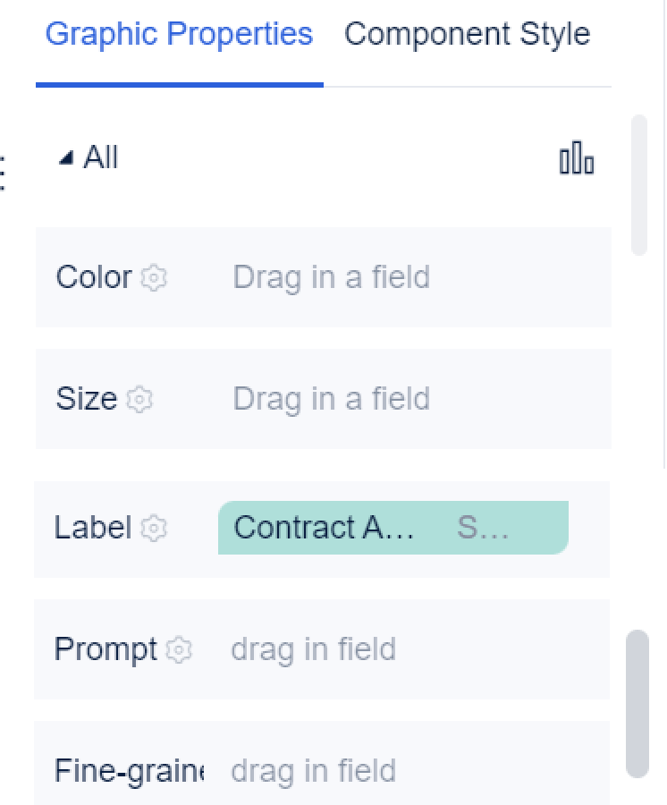Click the Fine-grained row label
This screenshot has width=667, height=805.
pos(129,771)
